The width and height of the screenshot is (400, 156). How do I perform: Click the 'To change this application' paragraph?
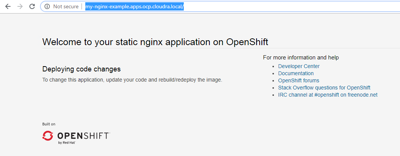pyautogui.click(x=132, y=80)
